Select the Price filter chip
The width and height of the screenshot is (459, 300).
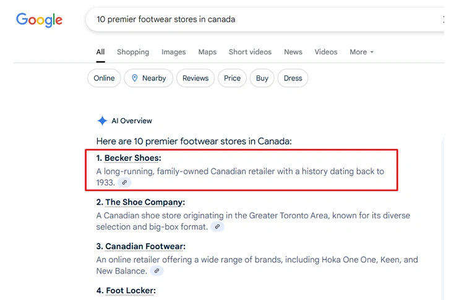pyautogui.click(x=233, y=78)
